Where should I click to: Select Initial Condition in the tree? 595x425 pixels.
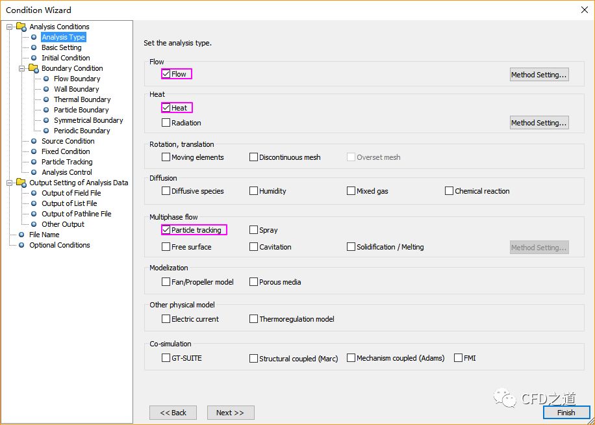tap(66, 58)
